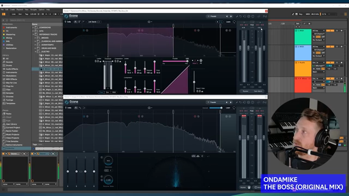Select the previous preset arrow in lower Ozone
The width and height of the screenshot is (349, 196).
pyautogui.click(x=227, y=102)
